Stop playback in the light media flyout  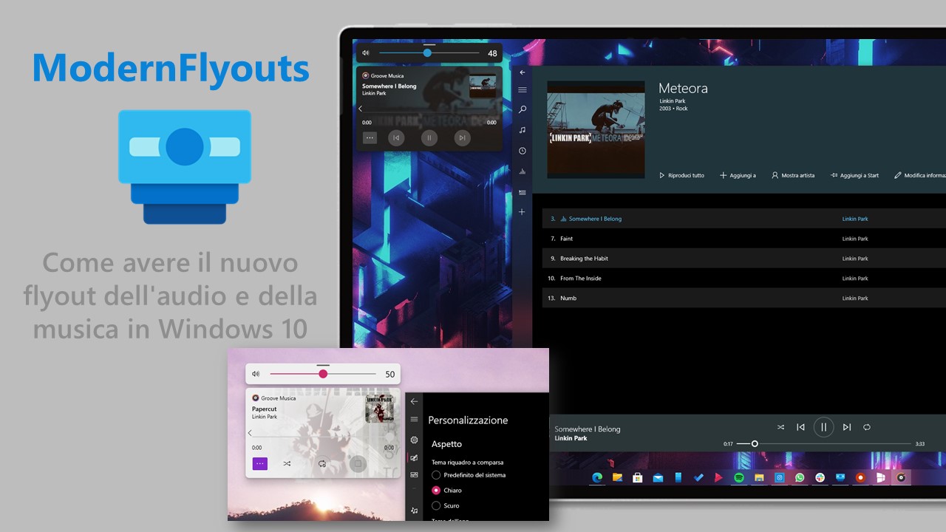[x=358, y=464]
